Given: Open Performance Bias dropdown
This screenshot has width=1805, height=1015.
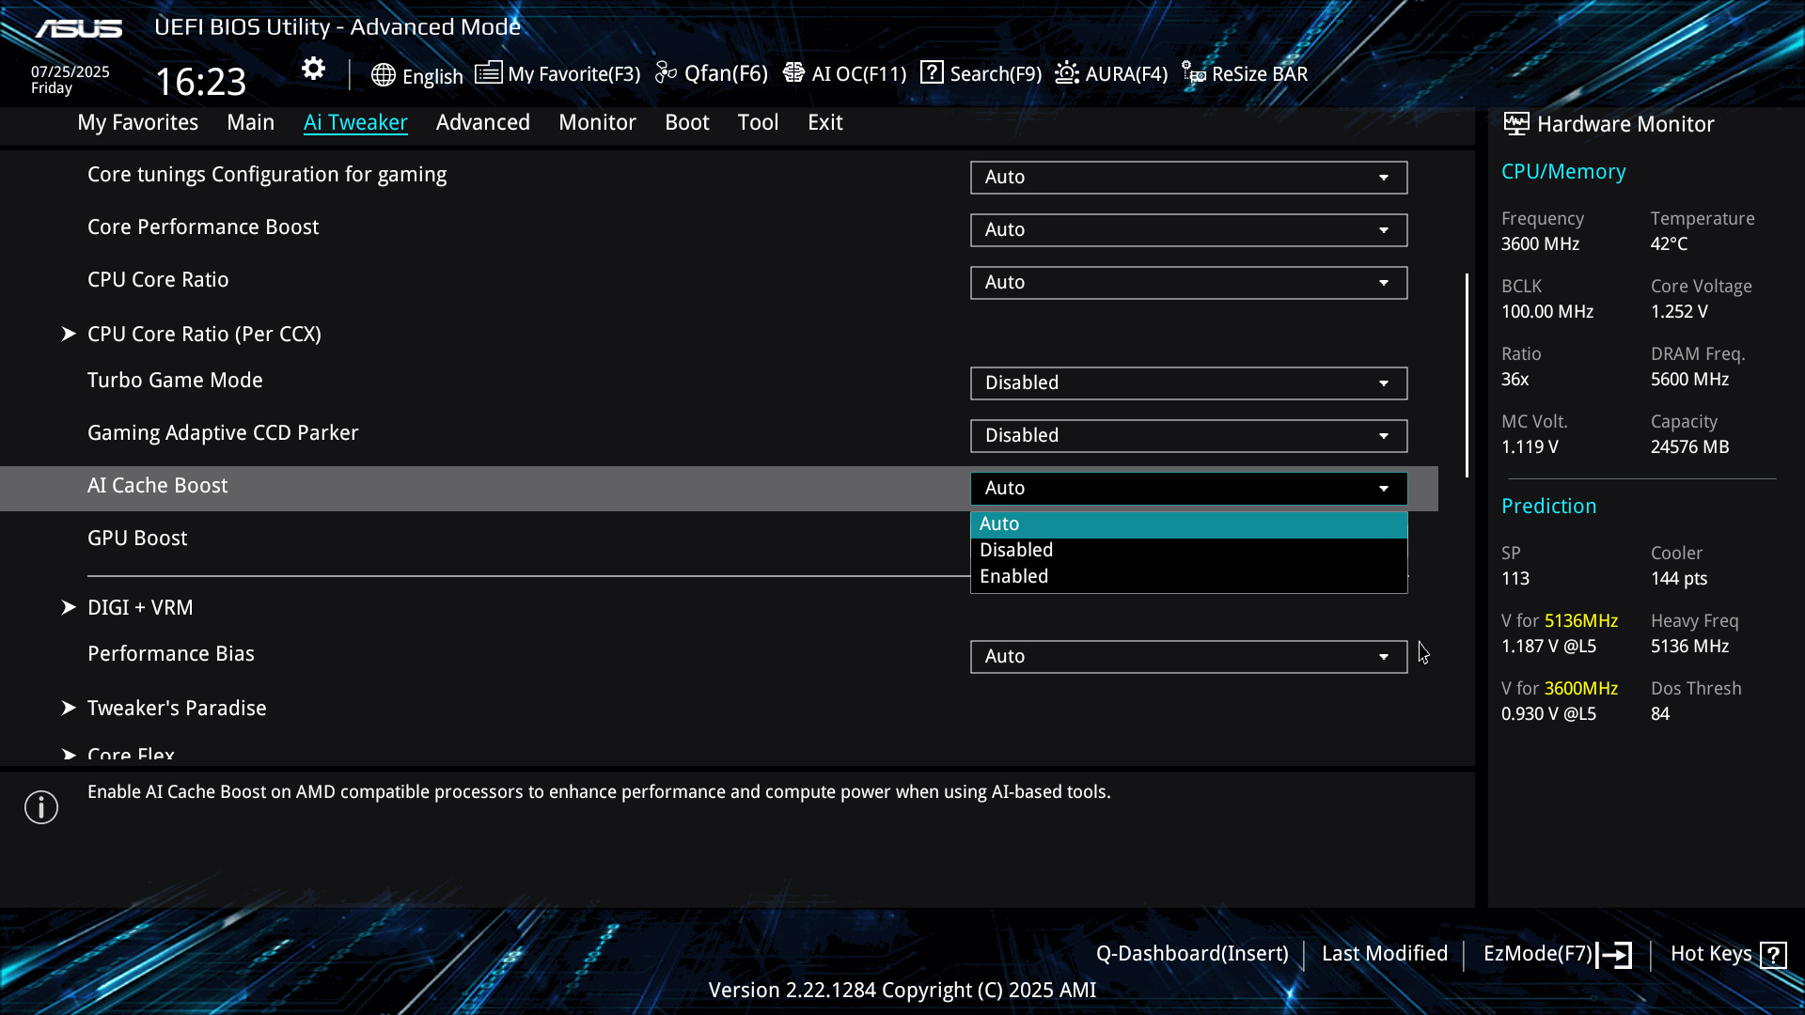Looking at the screenshot, I should tap(1188, 656).
